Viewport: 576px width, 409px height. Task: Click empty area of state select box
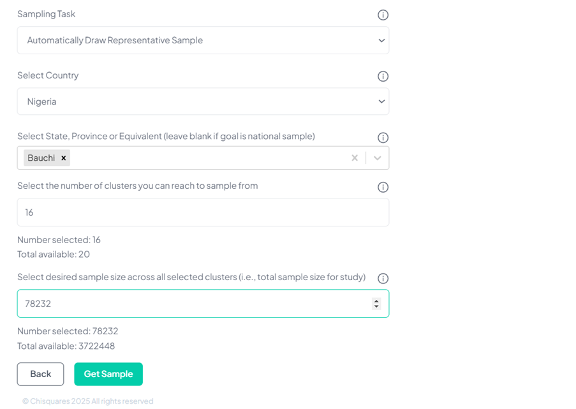click(x=204, y=158)
